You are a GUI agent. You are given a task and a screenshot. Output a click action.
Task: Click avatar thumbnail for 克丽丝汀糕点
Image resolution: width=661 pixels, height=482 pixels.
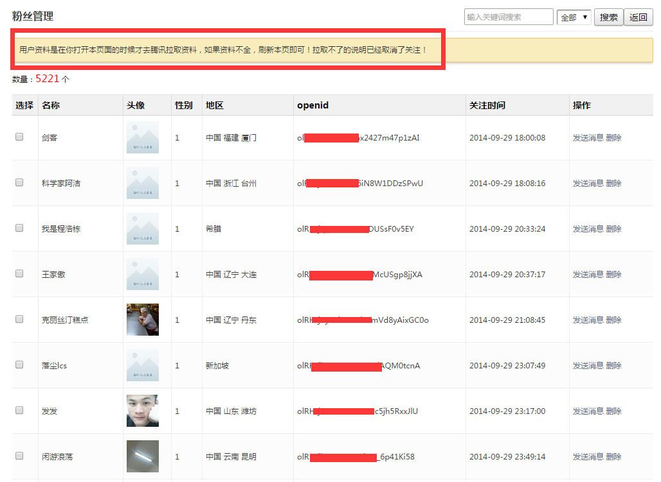[143, 320]
